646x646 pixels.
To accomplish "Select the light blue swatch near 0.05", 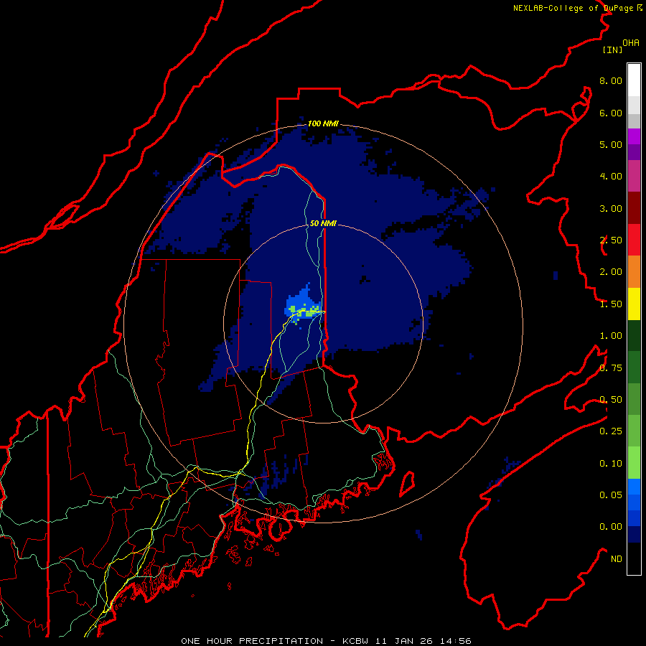I will 634,487.
